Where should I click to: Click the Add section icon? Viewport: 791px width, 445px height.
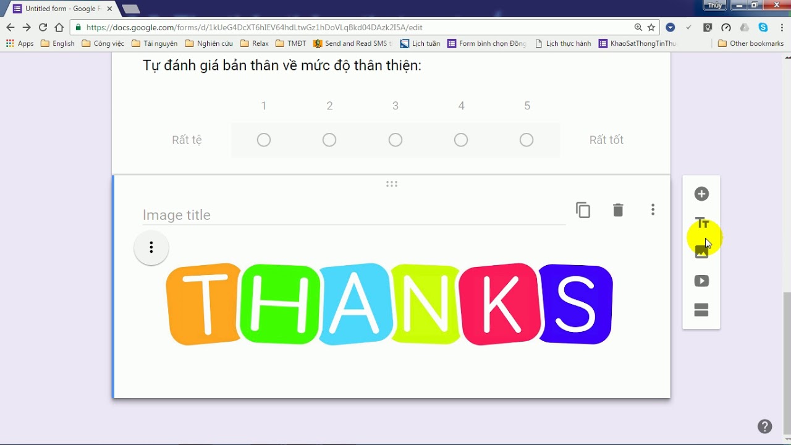tap(701, 310)
